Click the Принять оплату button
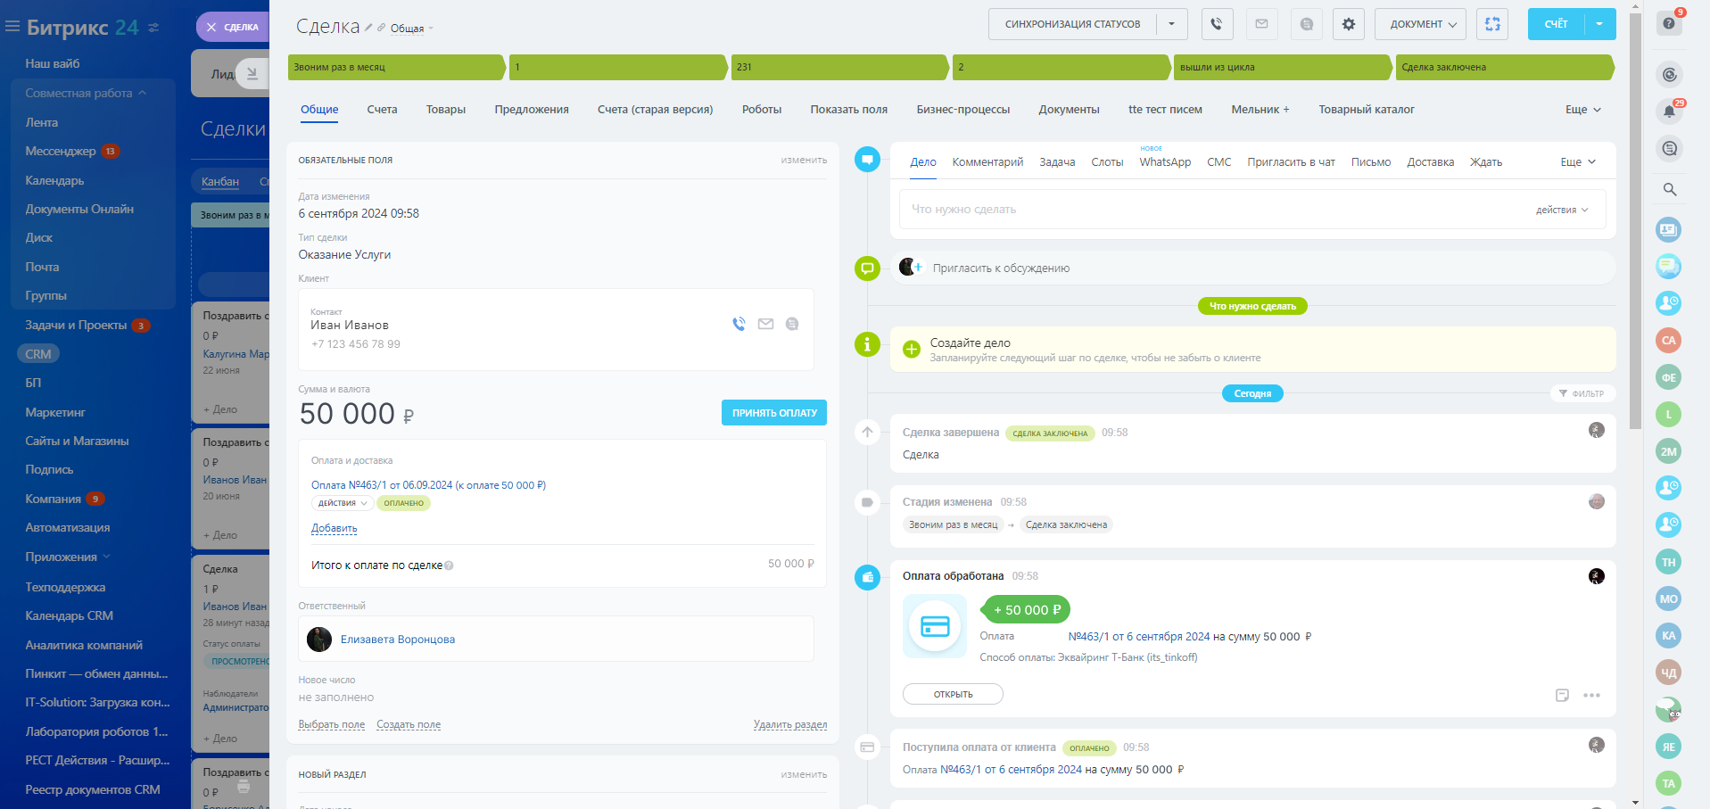 [773, 413]
